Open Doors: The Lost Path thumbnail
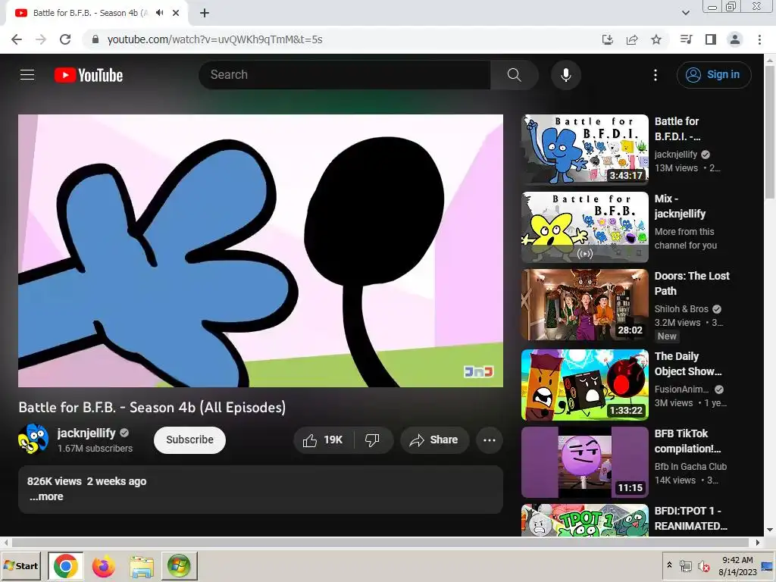The width and height of the screenshot is (776, 582). click(x=584, y=305)
